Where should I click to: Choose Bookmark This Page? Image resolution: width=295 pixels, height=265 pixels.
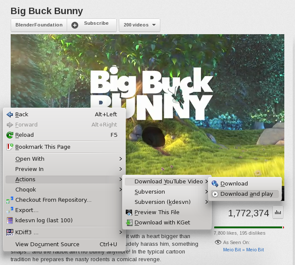point(64,147)
